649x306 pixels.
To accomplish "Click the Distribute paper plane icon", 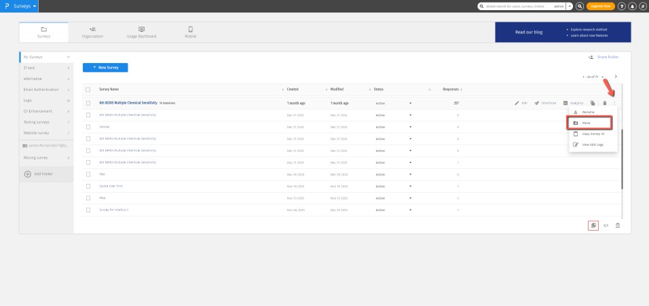I will 536,103.
